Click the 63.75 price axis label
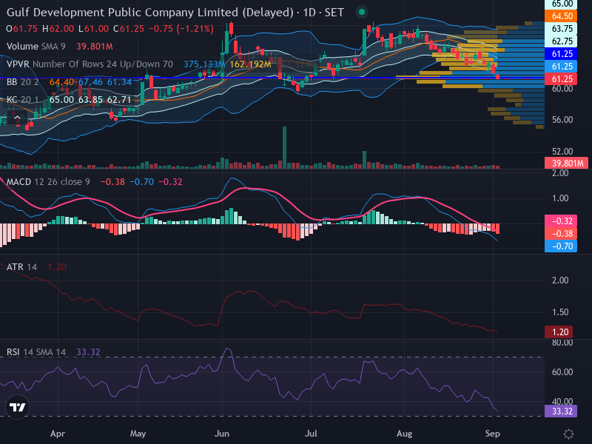Screen dimensions: 592x444 click(x=561, y=29)
